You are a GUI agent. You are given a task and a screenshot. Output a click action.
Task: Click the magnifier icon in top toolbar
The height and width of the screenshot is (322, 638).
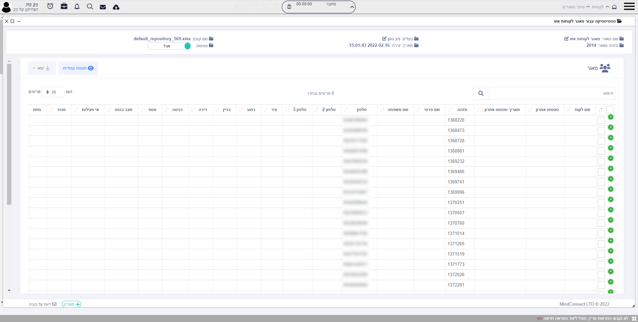pyautogui.click(x=90, y=7)
